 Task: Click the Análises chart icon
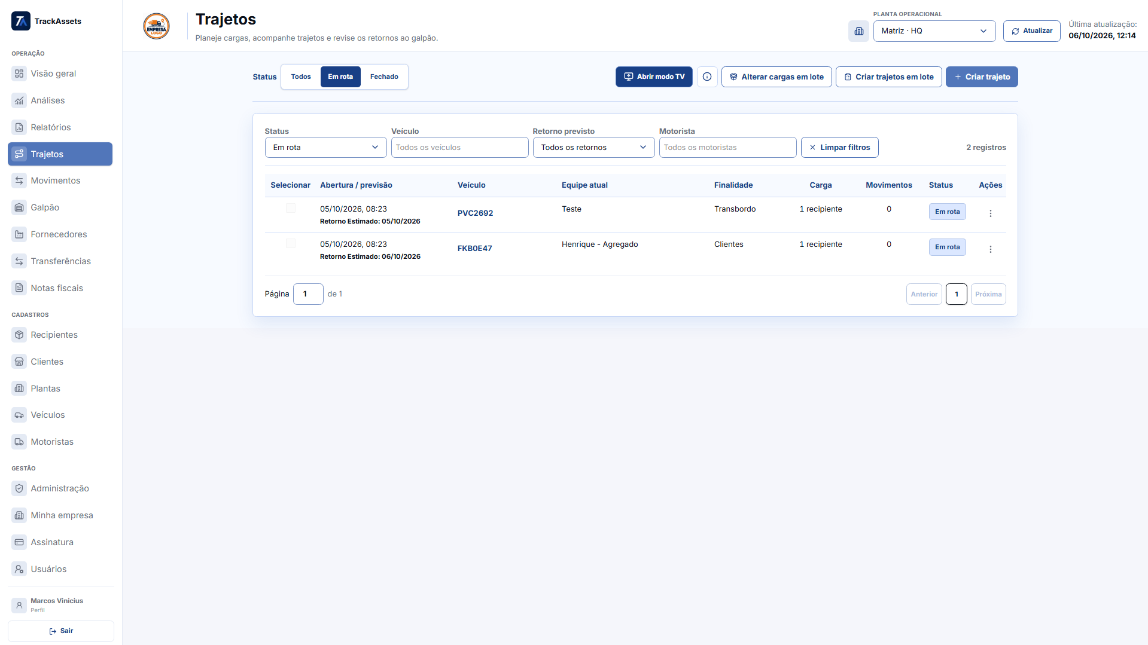(x=19, y=100)
